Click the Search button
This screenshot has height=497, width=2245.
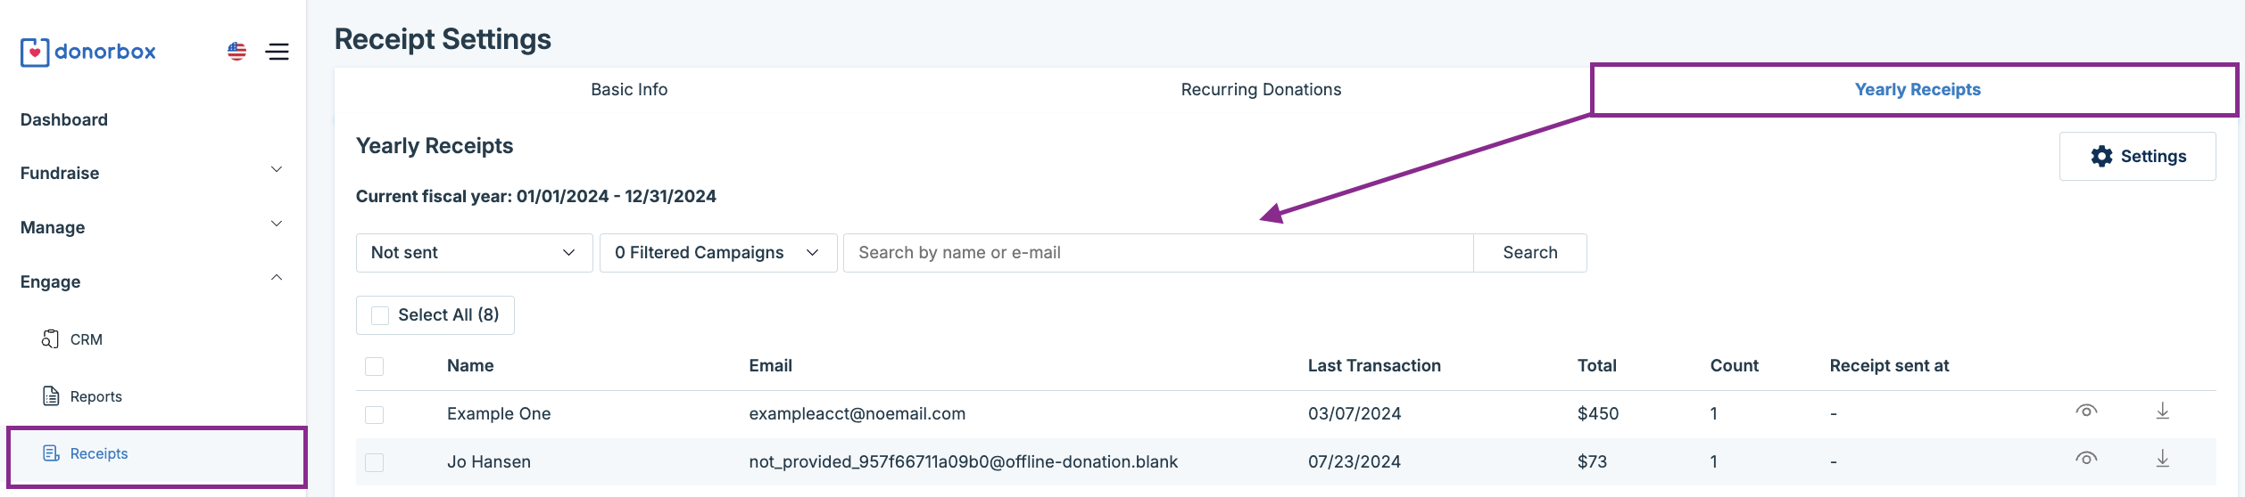tap(1529, 253)
